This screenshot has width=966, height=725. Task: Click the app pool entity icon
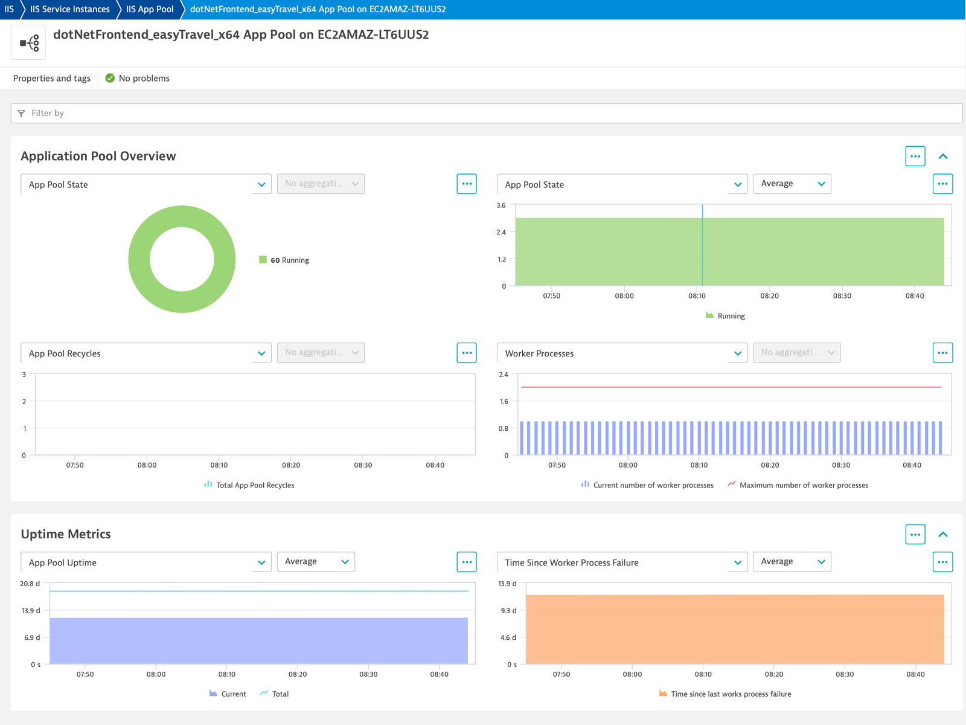coord(28,43)
